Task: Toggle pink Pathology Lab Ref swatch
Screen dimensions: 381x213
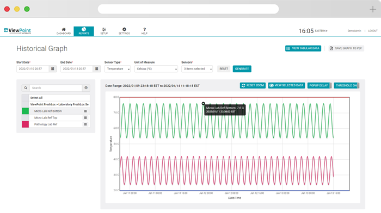Action: pyautogui.click(x=25, y=124)
